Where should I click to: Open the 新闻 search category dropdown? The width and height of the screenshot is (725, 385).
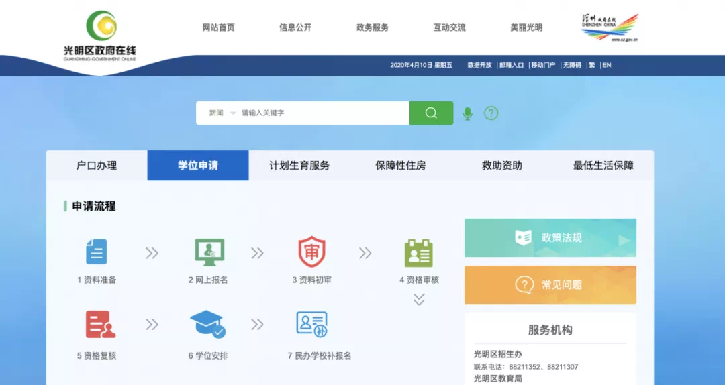tap(222, 113)
